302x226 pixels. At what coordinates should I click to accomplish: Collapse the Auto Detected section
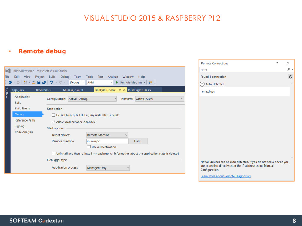[202, 84]
